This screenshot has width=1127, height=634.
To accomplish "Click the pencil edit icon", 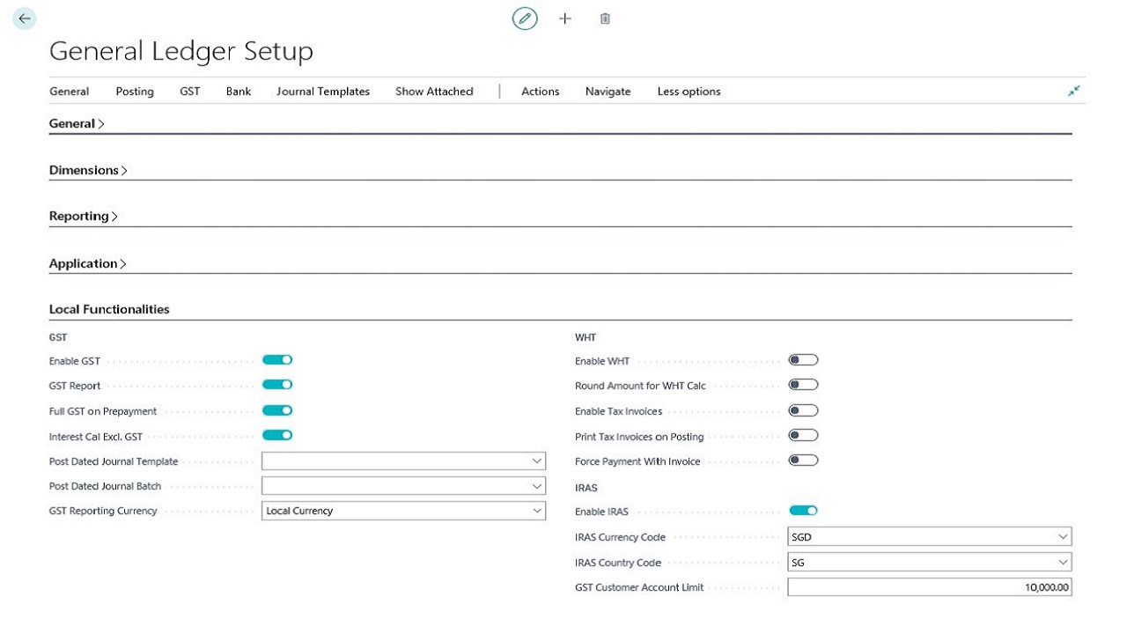I will 525,18.
